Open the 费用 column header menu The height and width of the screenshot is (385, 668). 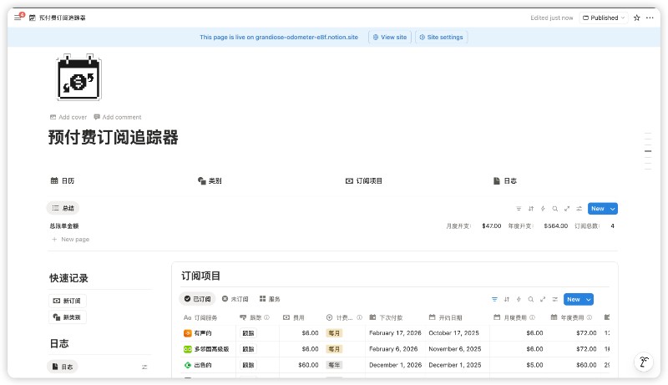point(294,317)
